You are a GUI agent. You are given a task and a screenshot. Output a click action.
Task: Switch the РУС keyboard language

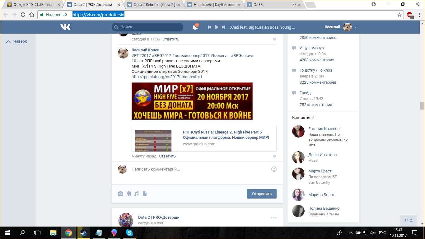(382, 233)
